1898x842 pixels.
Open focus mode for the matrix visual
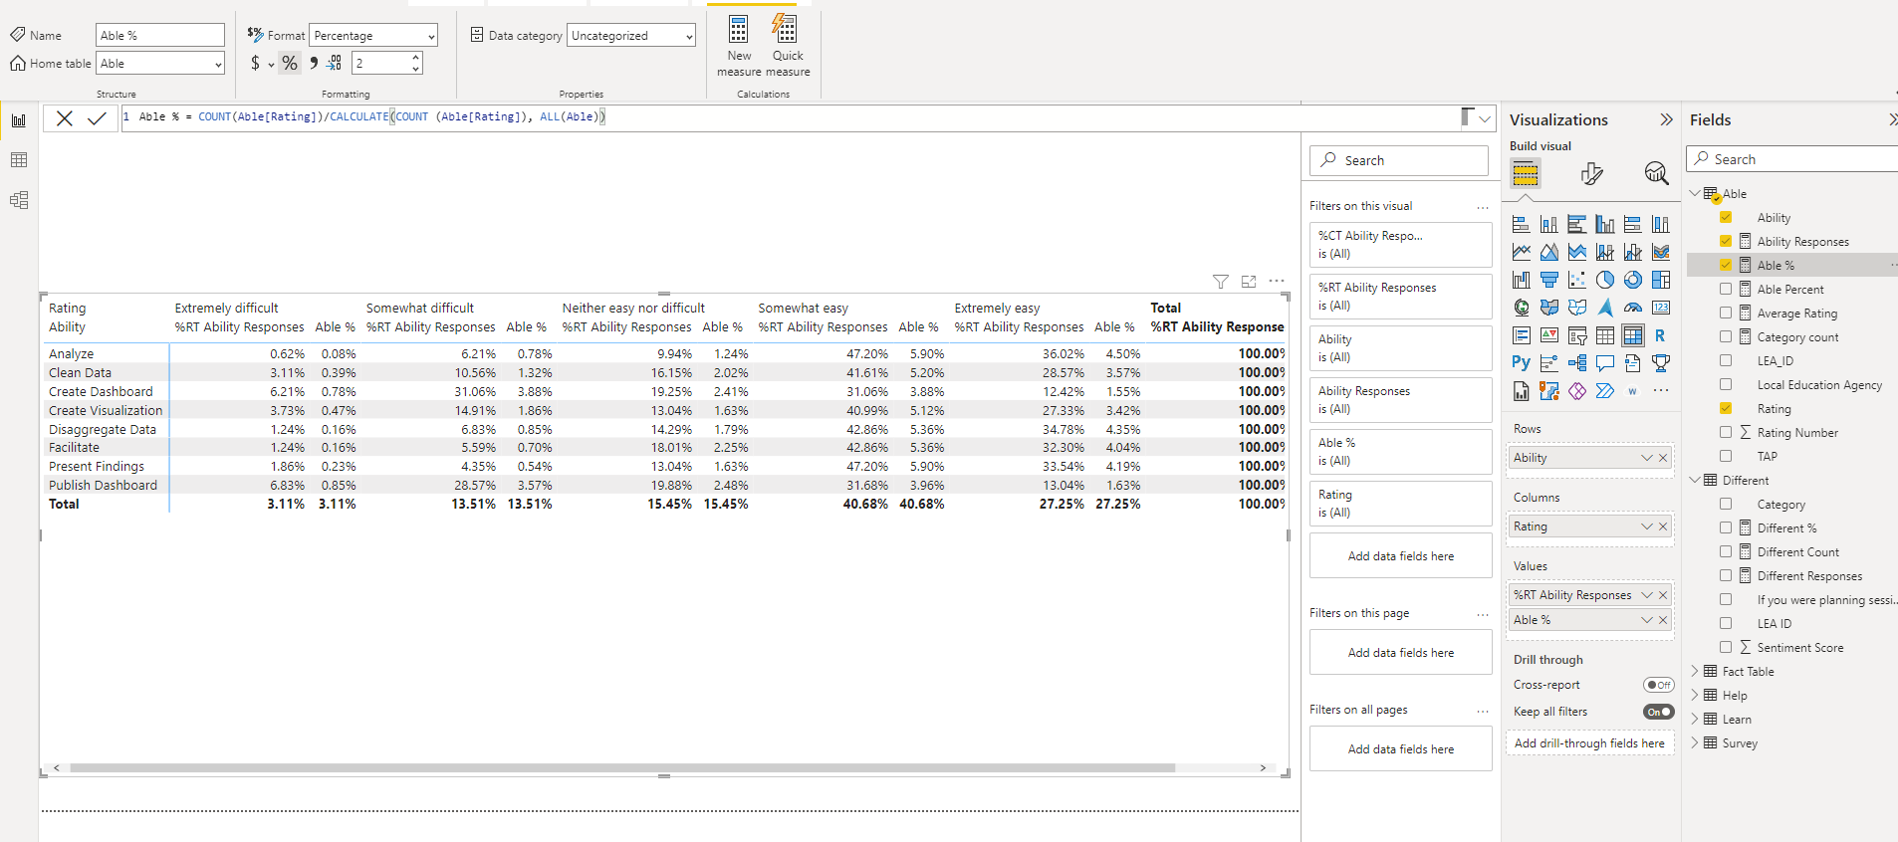click(1249, 282)
